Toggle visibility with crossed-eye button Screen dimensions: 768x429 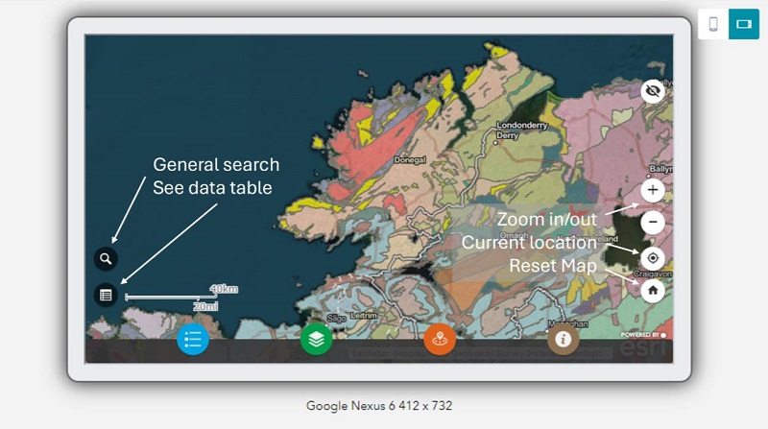click(x=654, y=91)
